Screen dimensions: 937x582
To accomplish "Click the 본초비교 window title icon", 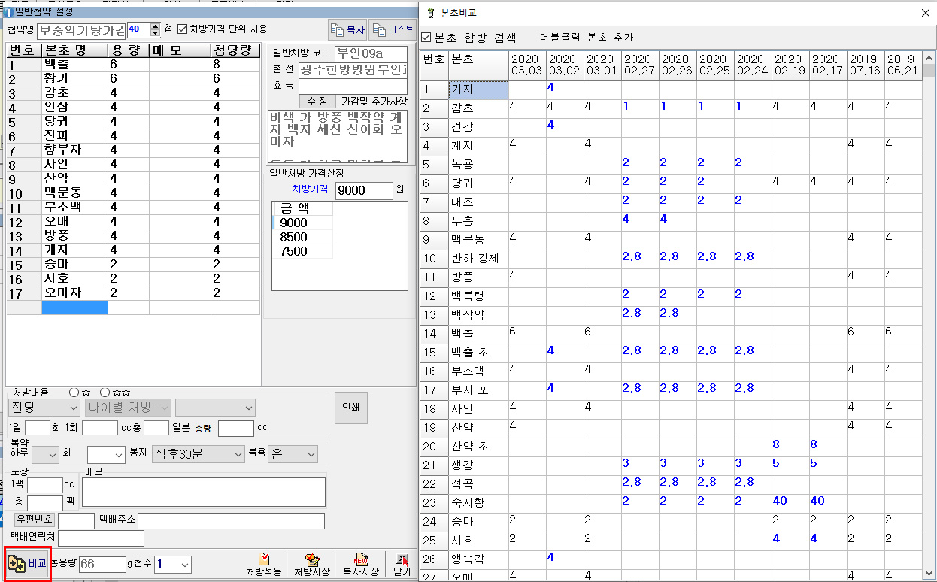I will click(x=430, y=13).
